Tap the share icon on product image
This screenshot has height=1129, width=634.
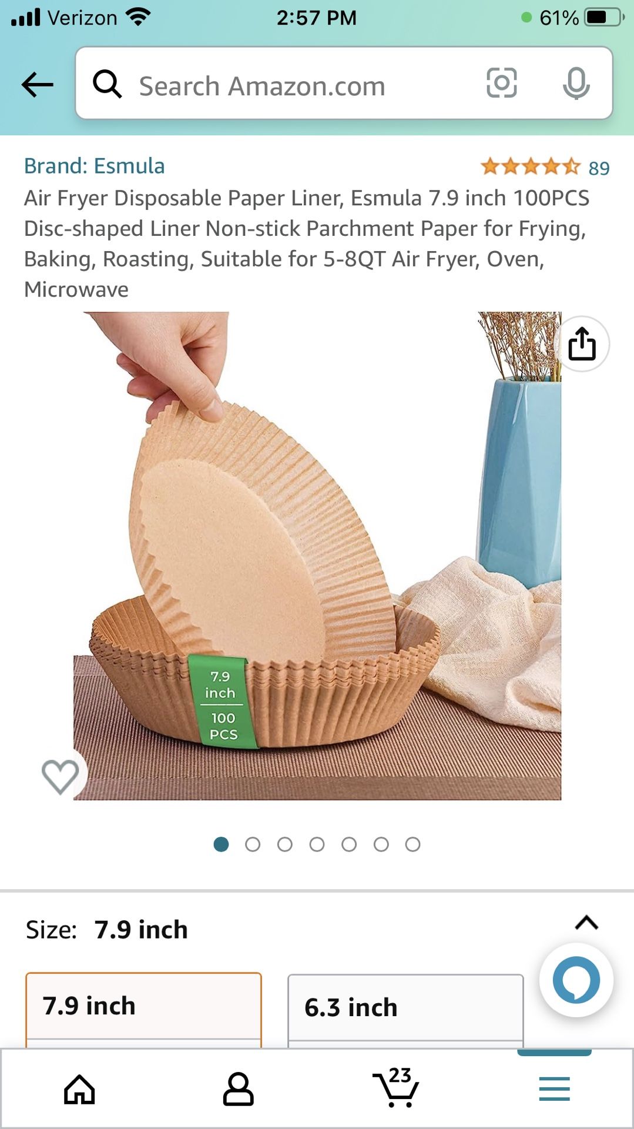coord(582,344)
